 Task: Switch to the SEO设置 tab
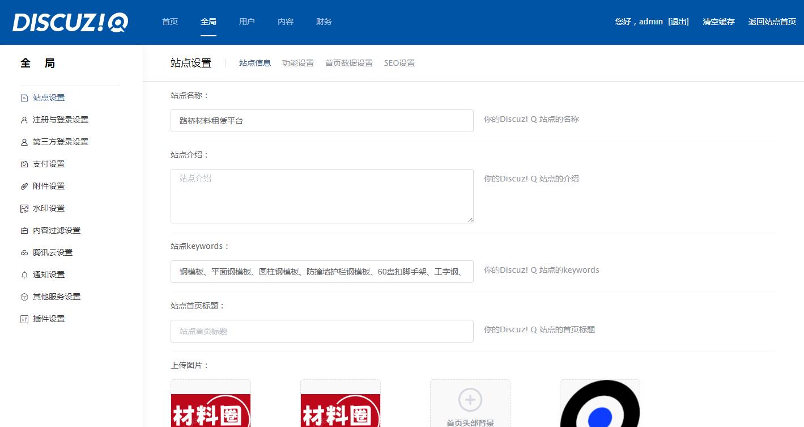point(399,64)
